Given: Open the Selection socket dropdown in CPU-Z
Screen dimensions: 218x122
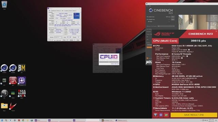Looking at the screenshot, I should 58,37.
